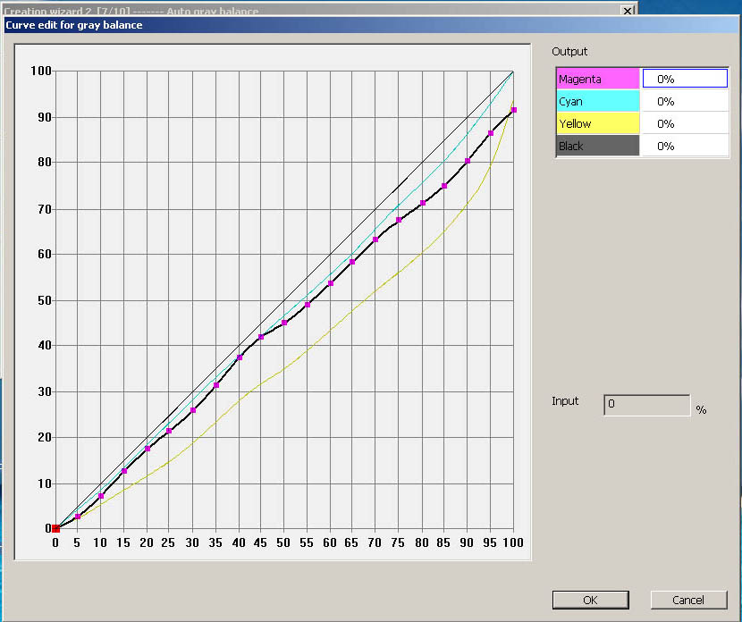
Task: Select magenta curve point at input 35
Action: [216, 385]
